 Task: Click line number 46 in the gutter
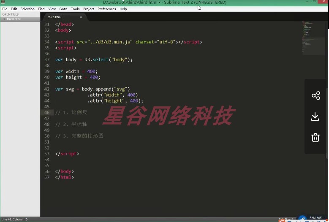(47, 113)
